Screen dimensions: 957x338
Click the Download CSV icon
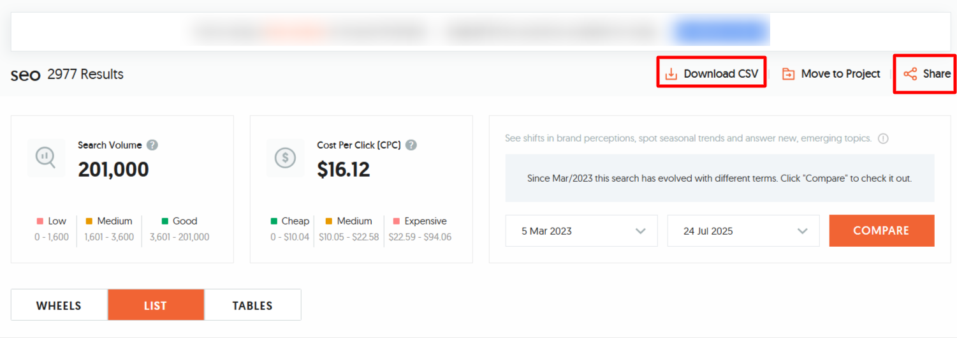[671, 74]
